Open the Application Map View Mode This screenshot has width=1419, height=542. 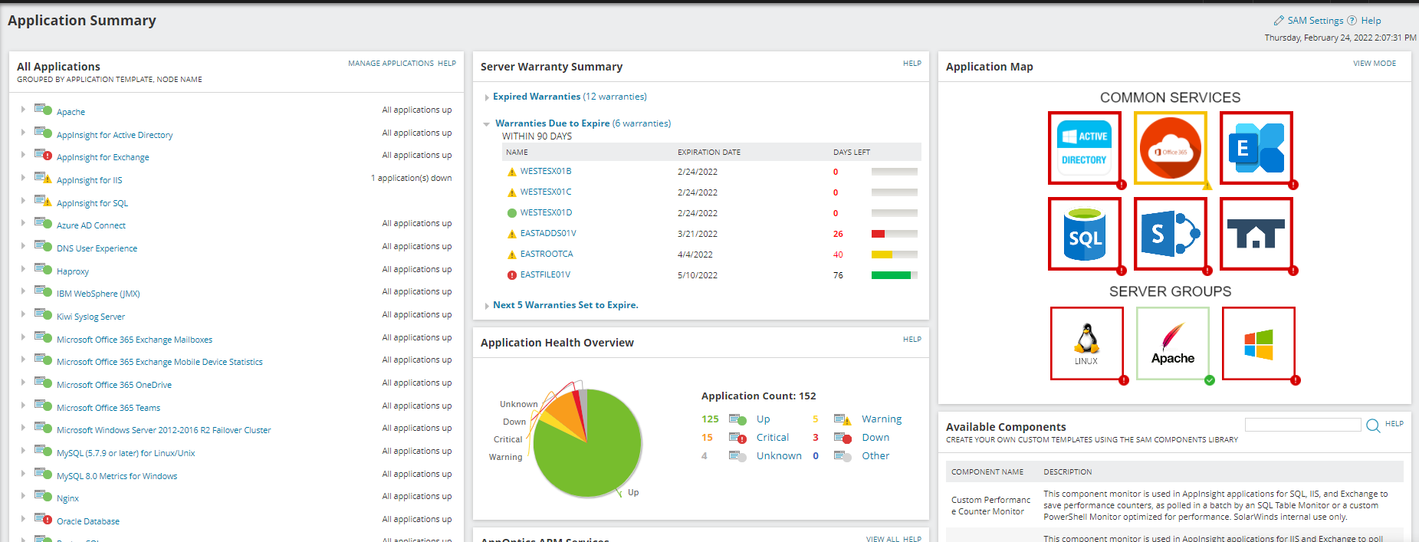(1375, 64)
